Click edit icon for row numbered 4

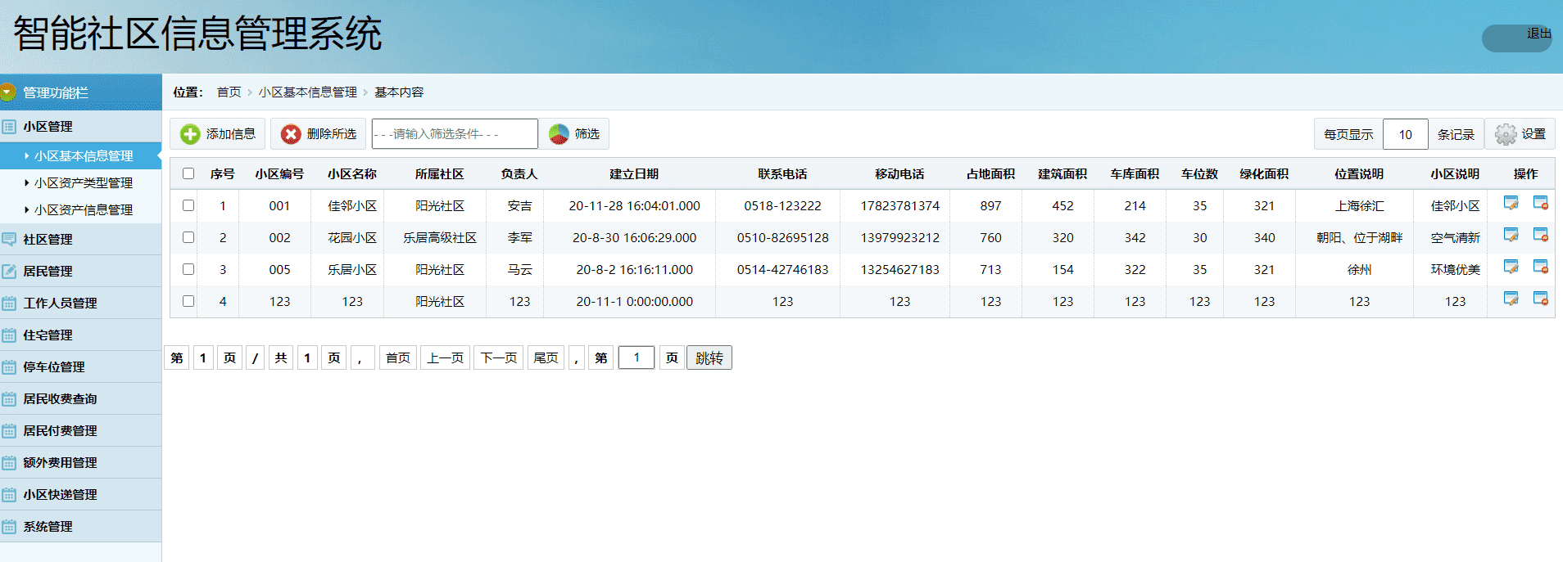[x=1511, y=299]
